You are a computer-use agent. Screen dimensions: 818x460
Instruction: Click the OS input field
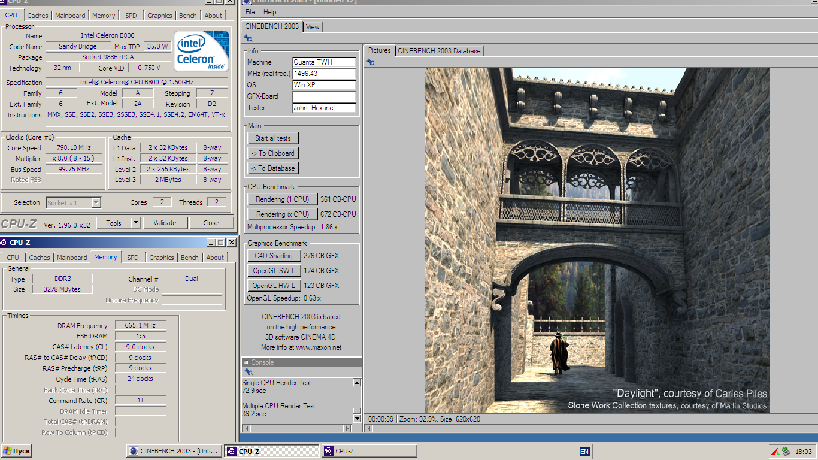click(324, 85)
